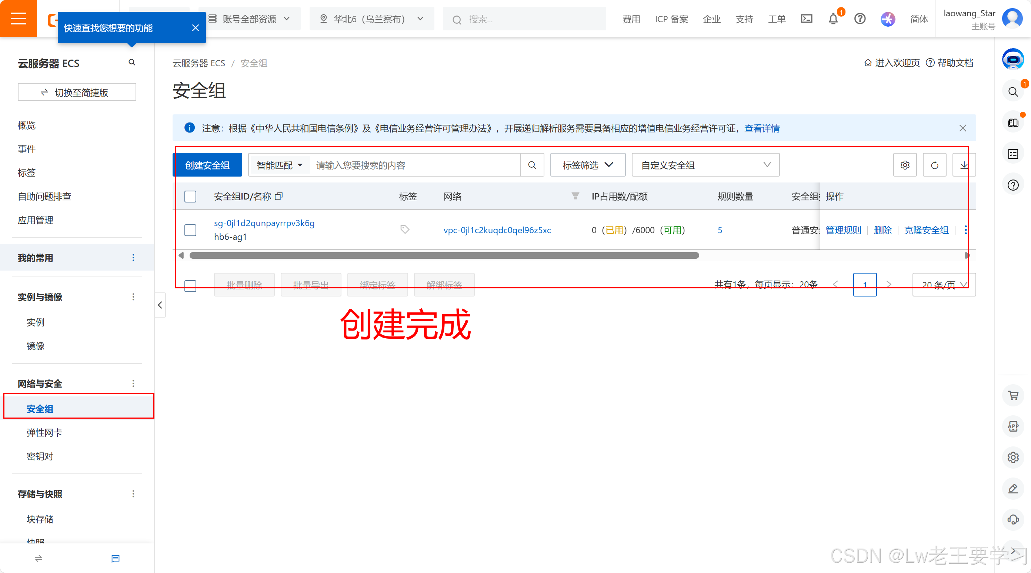Expand the account resources dropdown
1031x573 pixels.
249,19
